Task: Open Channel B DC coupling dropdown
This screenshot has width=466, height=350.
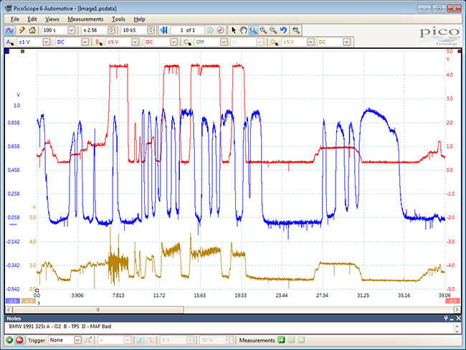Action: 174,42
